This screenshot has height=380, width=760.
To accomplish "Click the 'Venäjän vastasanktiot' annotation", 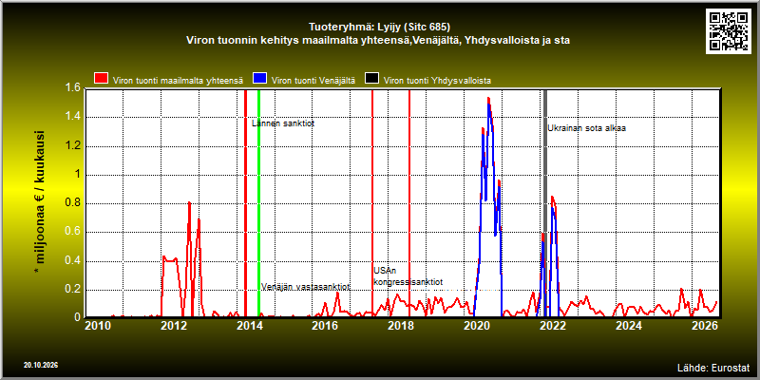I will click(x=305, y=287).
